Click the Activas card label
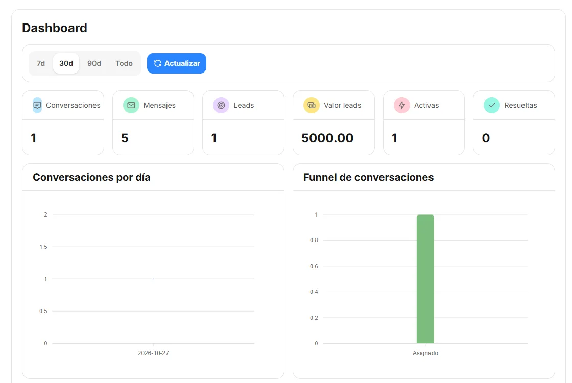 pyautogui.click(x=426, y=105)
